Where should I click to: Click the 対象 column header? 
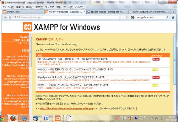point(40,55)
